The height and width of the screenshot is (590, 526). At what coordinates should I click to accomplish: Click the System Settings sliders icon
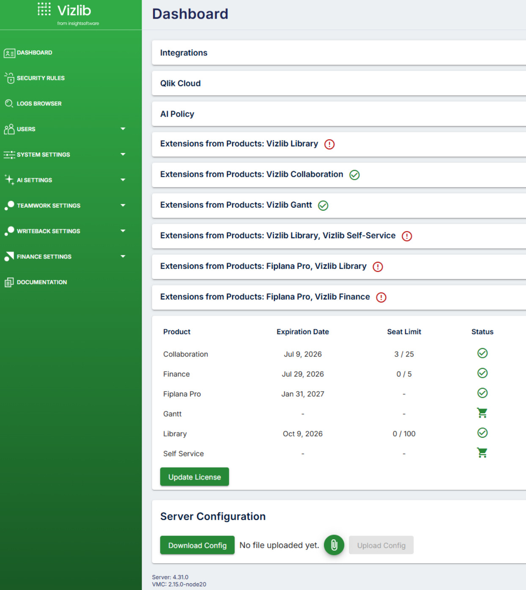tap(9, 154)
